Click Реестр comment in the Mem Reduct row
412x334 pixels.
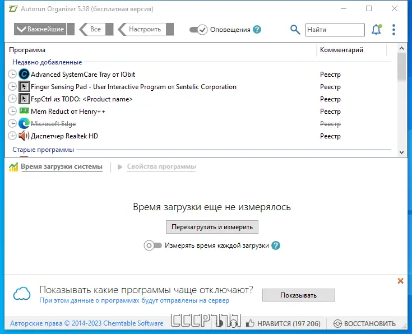(330, 112)
